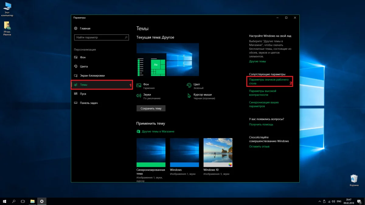Open the clock showing 20:47
The width and height of the screenshot is (365, 205).
point(348,201)
